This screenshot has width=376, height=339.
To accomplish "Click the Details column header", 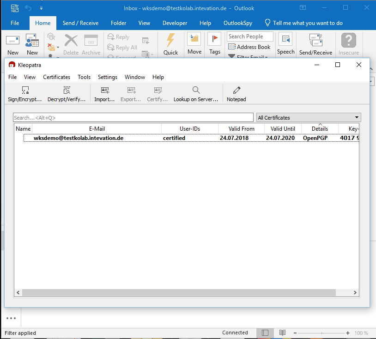I will pos(320,129).
